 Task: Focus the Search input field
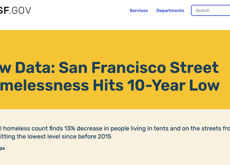(211, 10)
